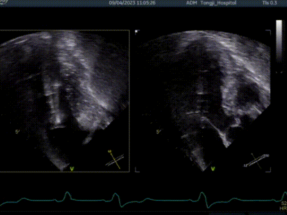
Task: Click the vendor logo in top-left corner
Action: [x=4, y=2]
